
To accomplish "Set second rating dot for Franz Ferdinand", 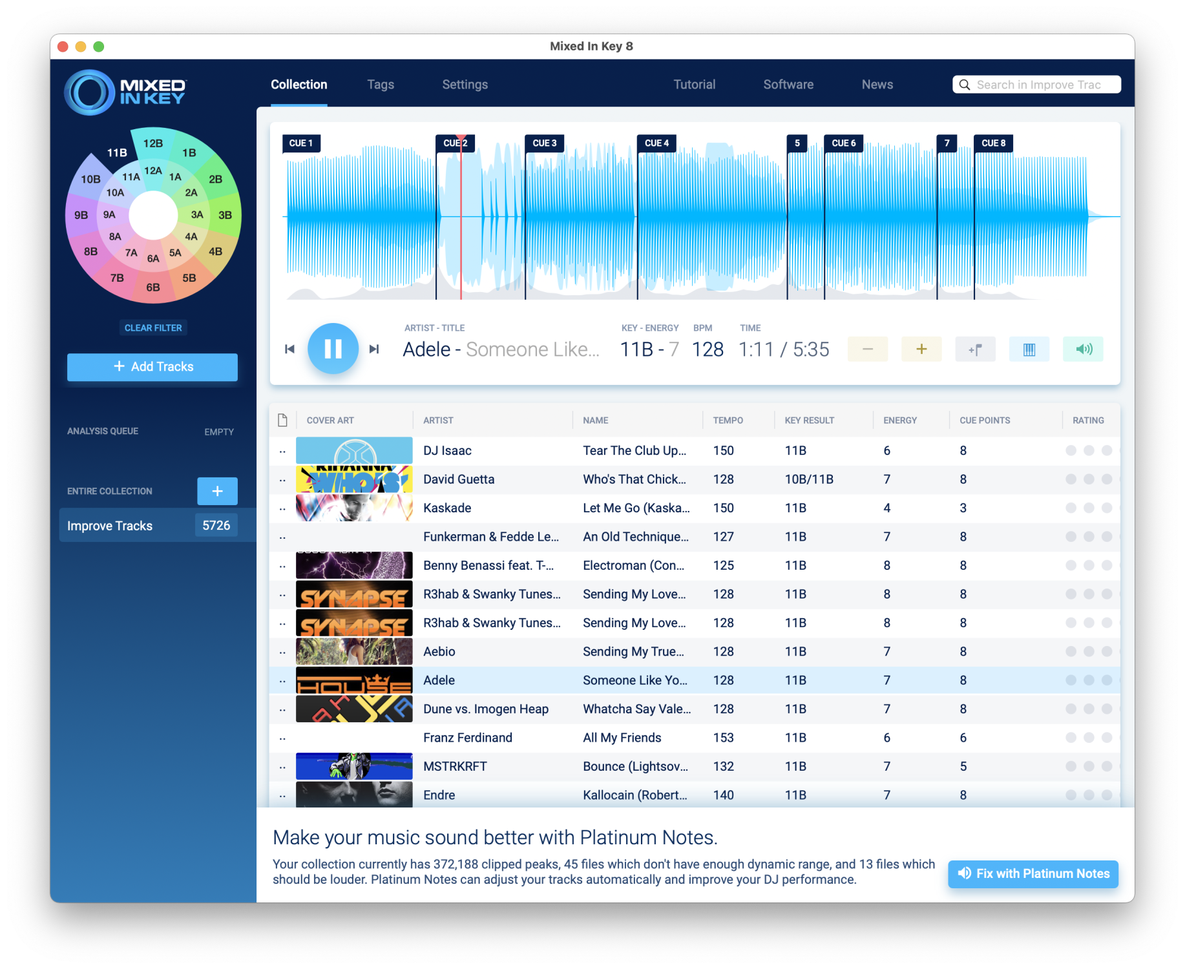I will [1089, 737].
